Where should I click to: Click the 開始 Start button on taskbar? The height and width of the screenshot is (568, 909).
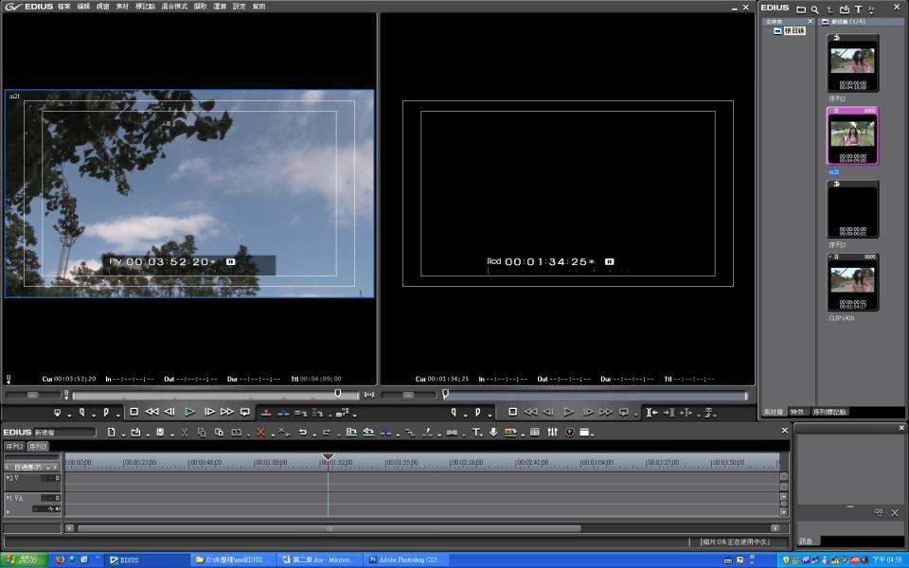pos(23,559)
